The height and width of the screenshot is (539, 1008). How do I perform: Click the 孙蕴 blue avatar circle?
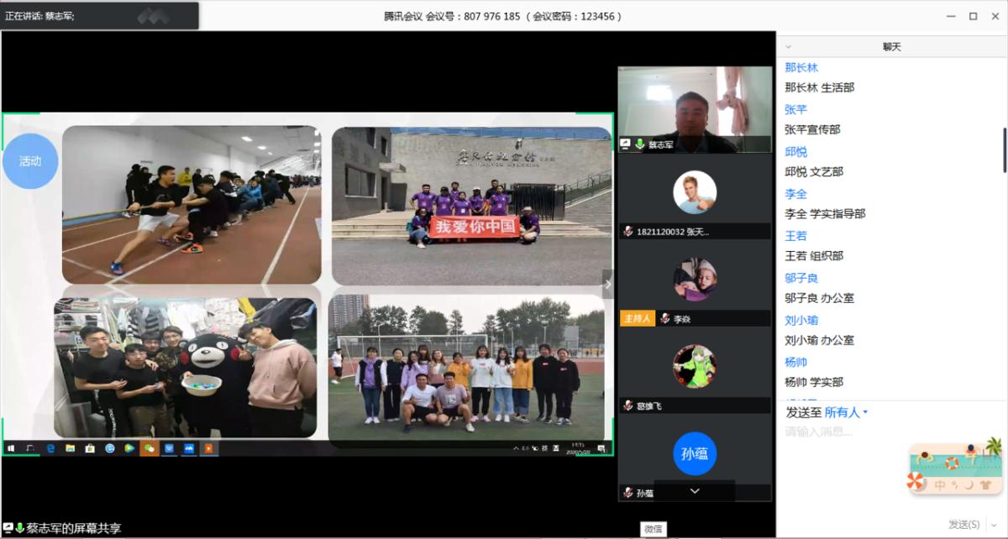coord(694,454)
